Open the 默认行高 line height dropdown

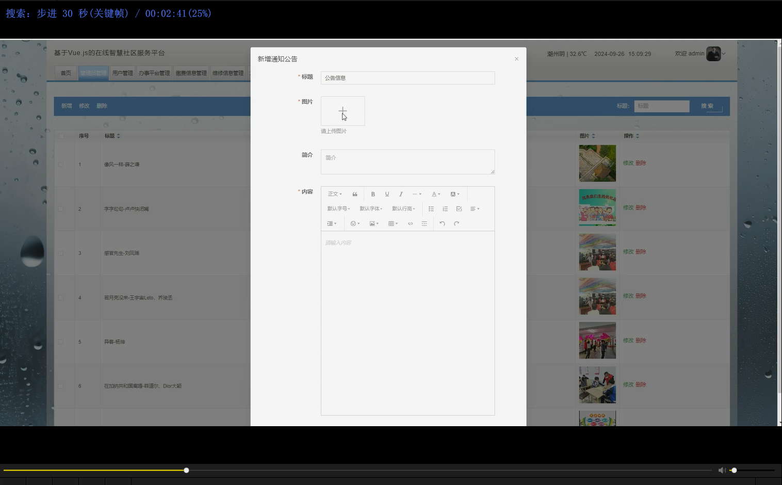click(x=403, y=208)
